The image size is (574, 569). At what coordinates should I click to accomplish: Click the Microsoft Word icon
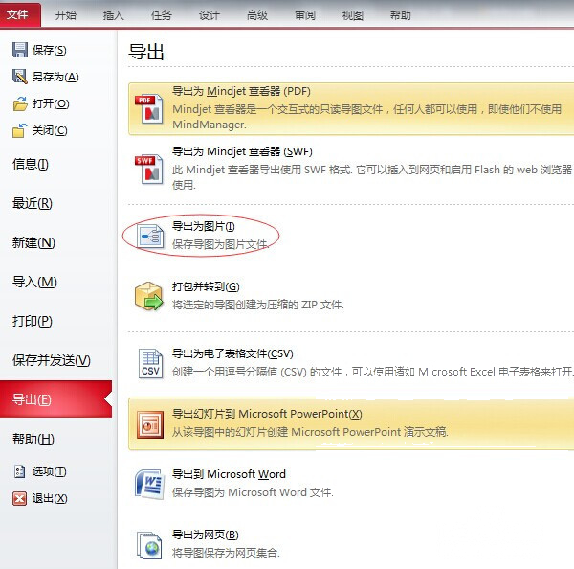[149, 484]
